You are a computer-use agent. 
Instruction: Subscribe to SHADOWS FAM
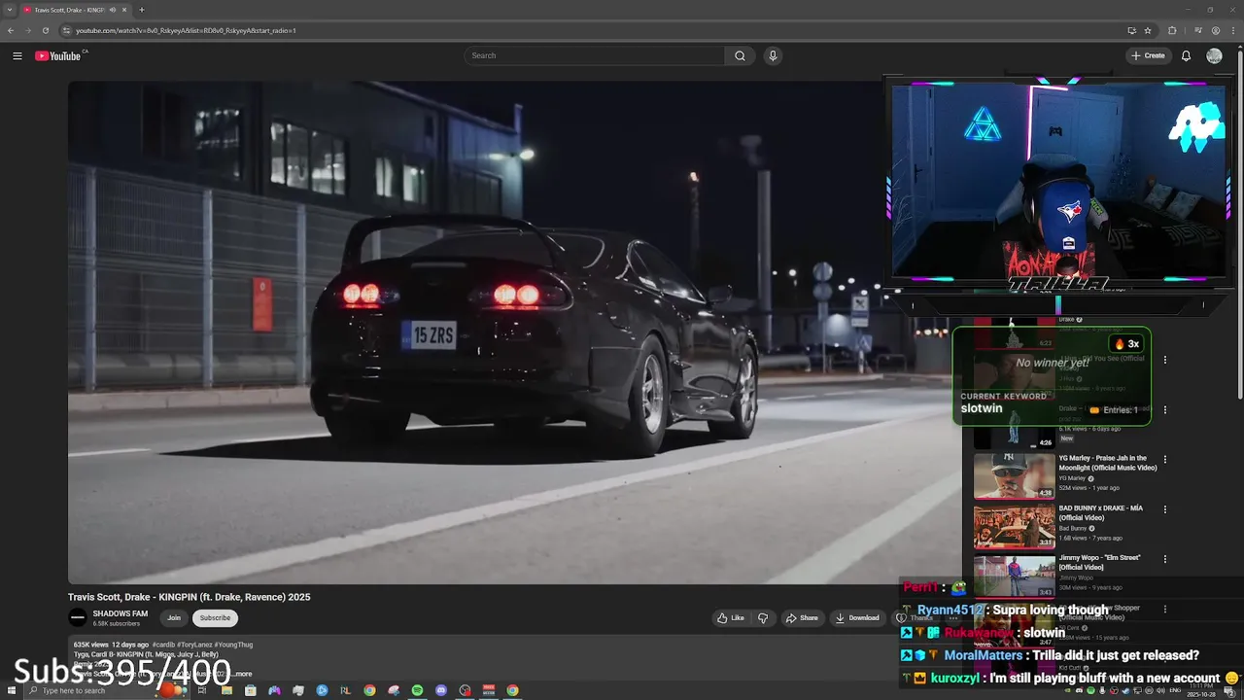[x=215, y=617]
